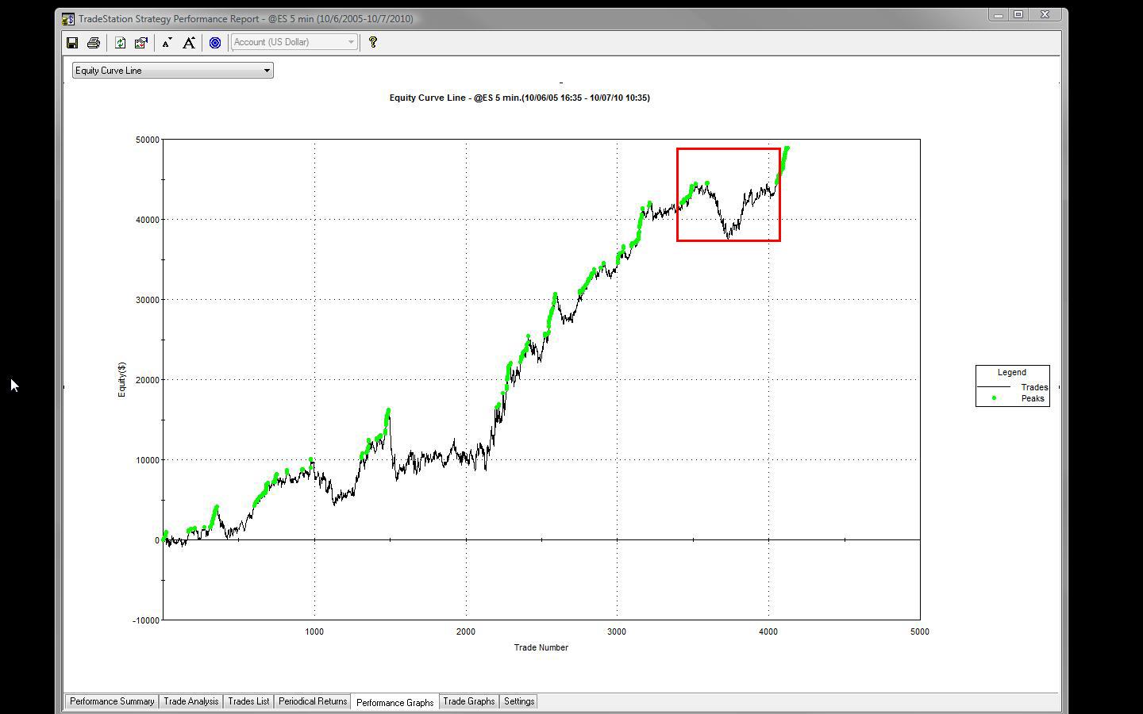
Task: Open the Trade Analysis tab
Action: tap(190, 701)
